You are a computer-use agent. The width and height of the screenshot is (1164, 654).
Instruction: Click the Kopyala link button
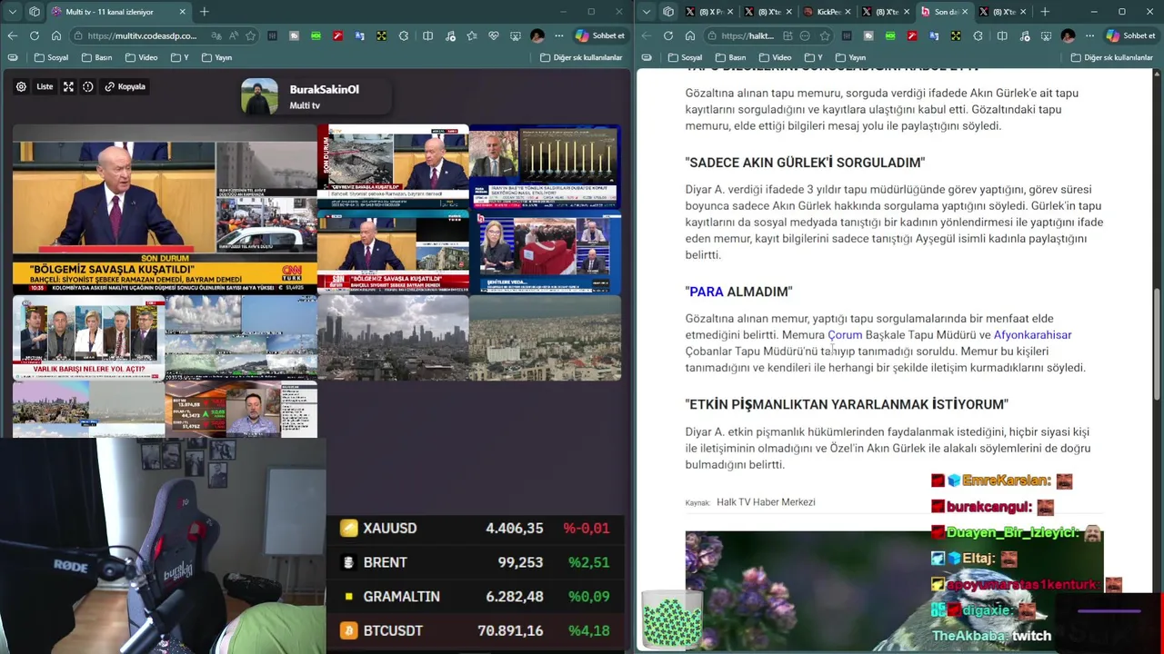pos(125,86)
